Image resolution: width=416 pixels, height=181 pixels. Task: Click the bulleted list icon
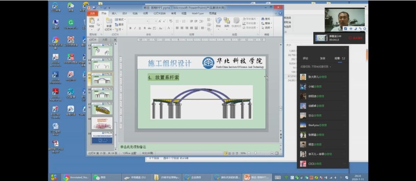pos(177,21)
